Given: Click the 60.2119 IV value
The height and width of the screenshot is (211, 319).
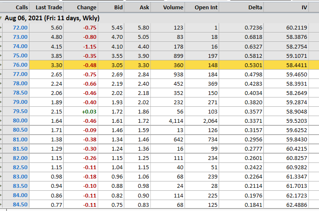Looking at the screenshot, I should click(x=297, y=28).
